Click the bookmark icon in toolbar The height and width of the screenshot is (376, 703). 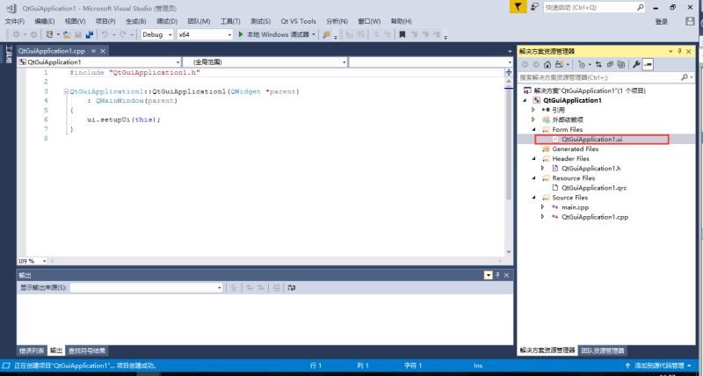click(402, 34)
